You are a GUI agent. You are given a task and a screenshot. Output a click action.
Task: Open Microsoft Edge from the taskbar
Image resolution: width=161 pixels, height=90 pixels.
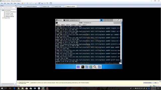[14, 88]
